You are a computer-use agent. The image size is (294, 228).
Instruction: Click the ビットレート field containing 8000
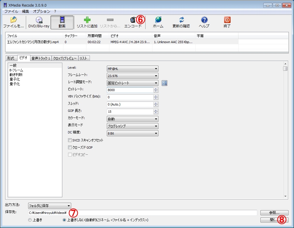130,90
